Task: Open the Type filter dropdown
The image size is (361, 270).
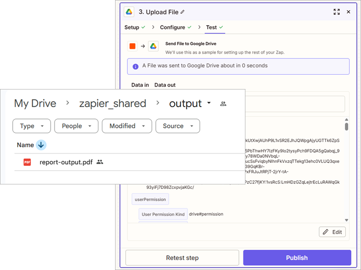Action: 31,126
